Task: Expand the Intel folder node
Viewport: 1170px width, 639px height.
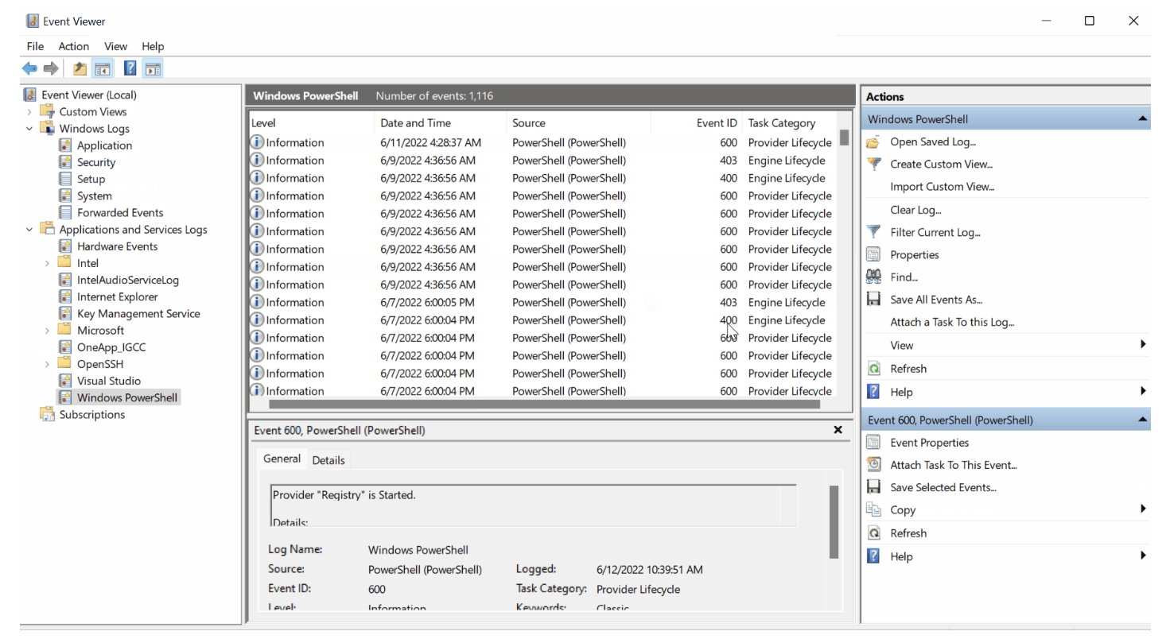Action: coord(47,263)
